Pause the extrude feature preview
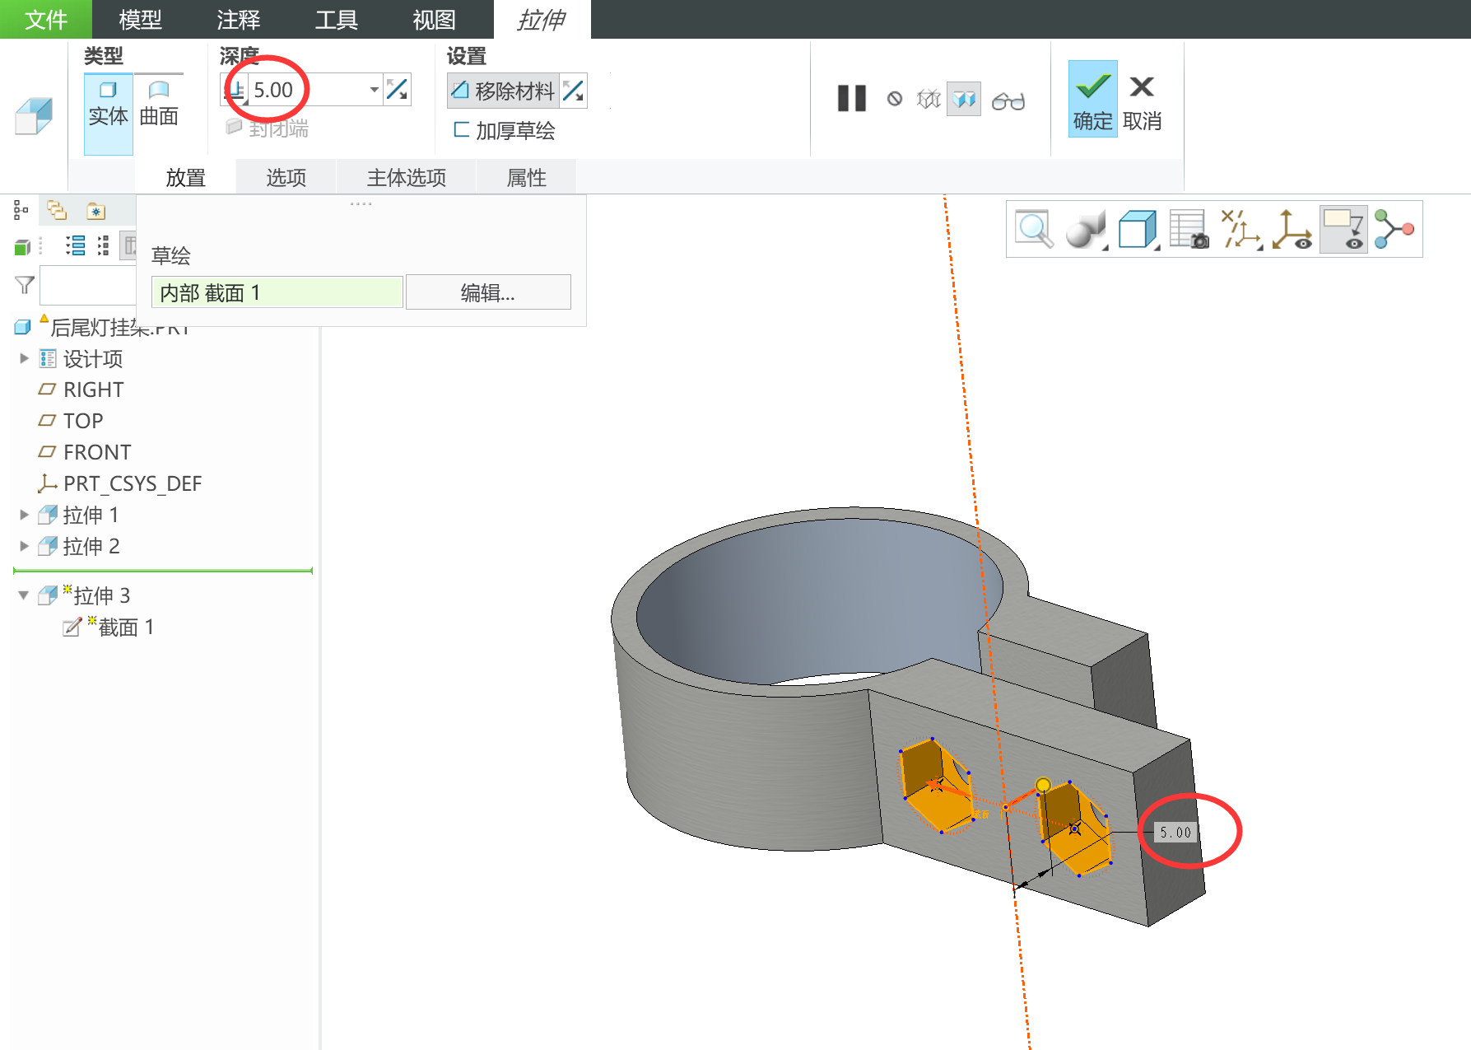The width and height of the screenshot is (1471, 1050). pos(851,99)
